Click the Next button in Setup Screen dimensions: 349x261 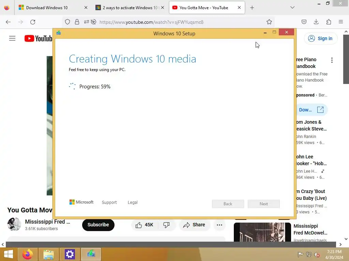pyautogui.click(x=264, y=204)
